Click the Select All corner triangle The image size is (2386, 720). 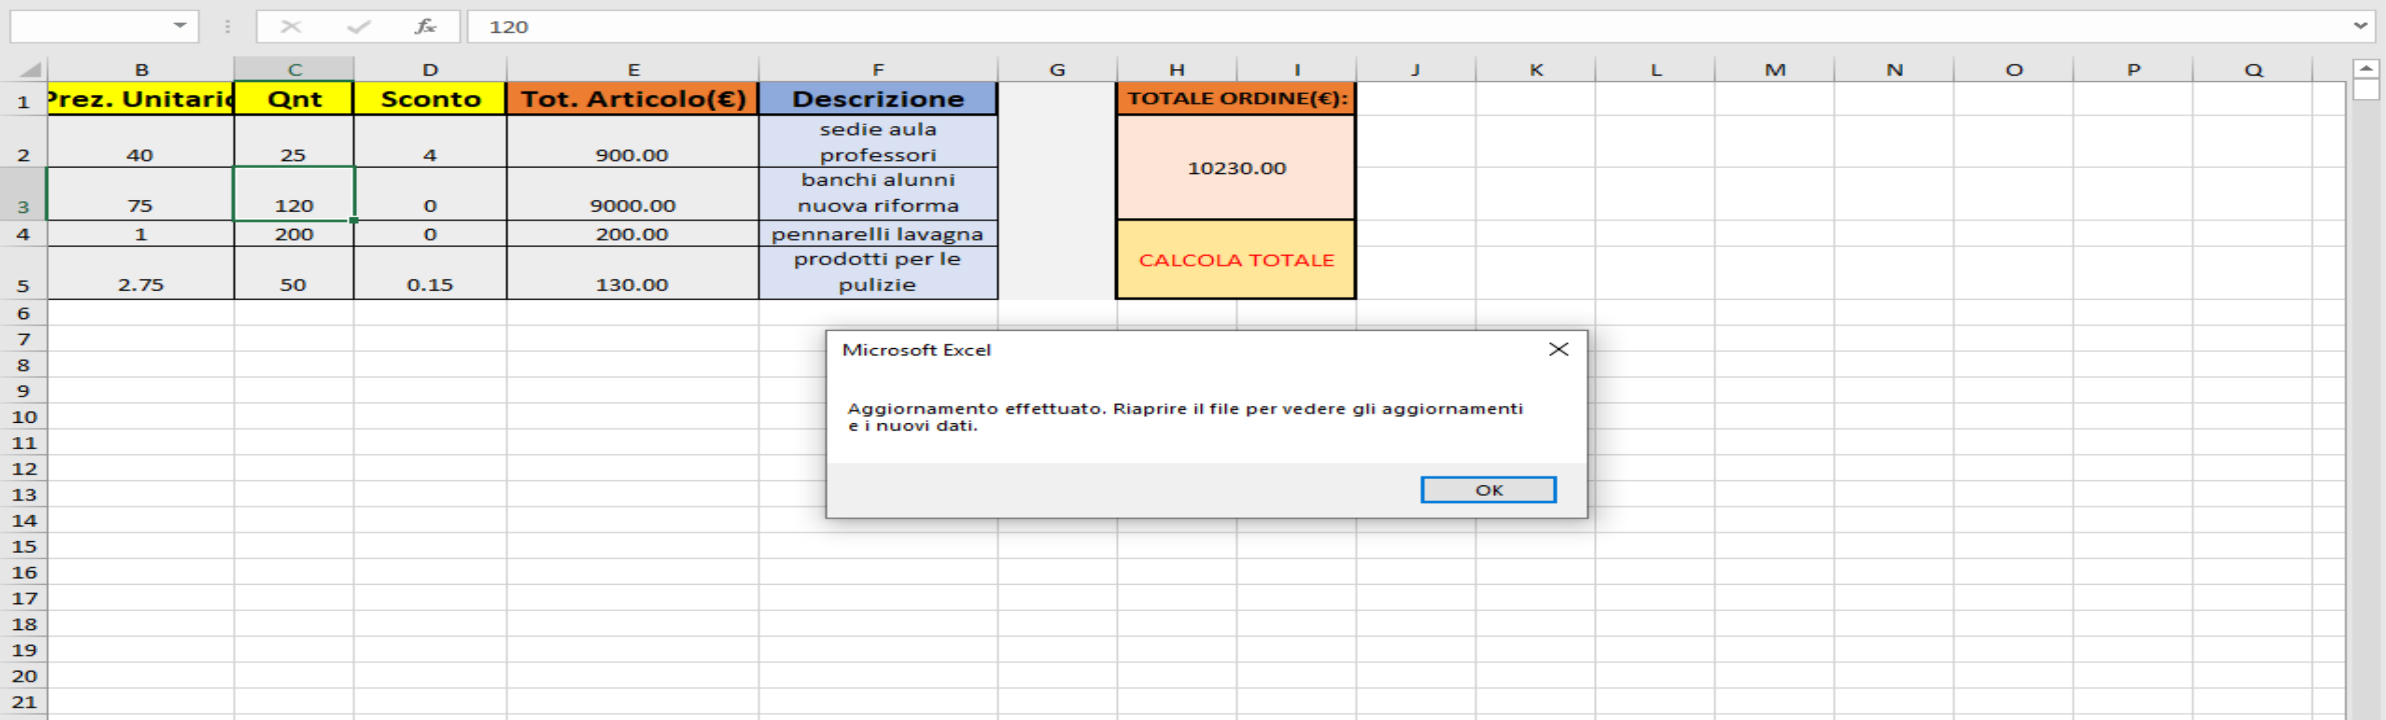[x=30, y=70]
